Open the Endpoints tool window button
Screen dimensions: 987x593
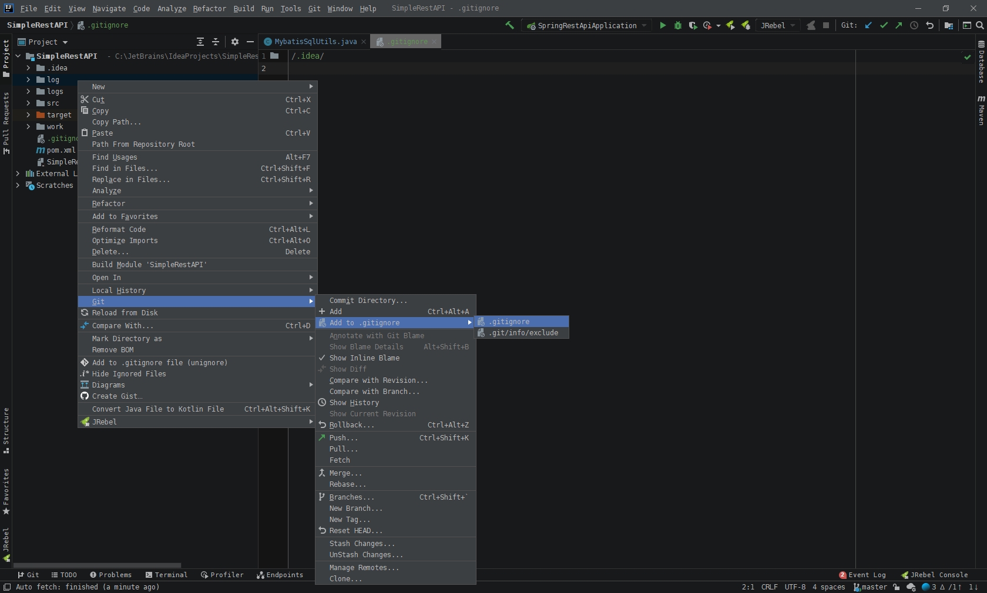[x=280, y=575]
